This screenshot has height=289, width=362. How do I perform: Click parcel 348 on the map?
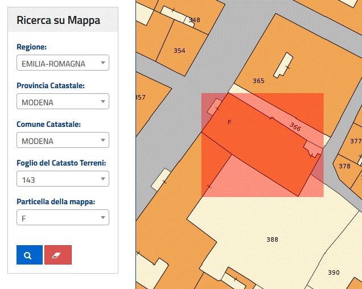pyautogui.click(x=194, y=20)
